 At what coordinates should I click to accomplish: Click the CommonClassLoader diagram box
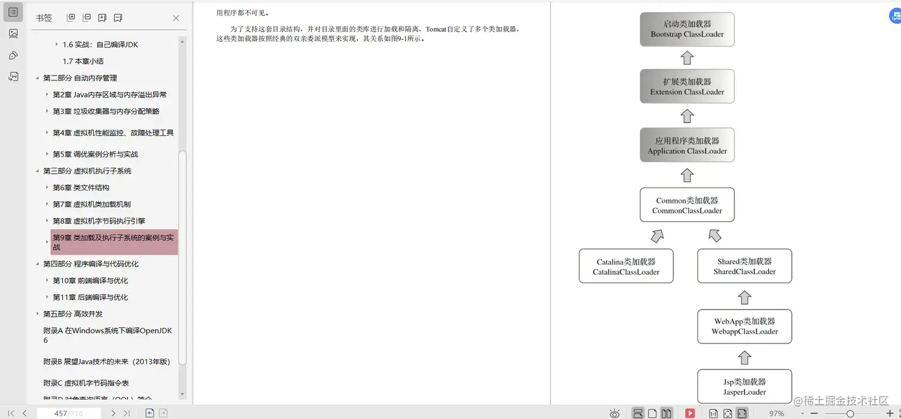(x=687, y=205)
